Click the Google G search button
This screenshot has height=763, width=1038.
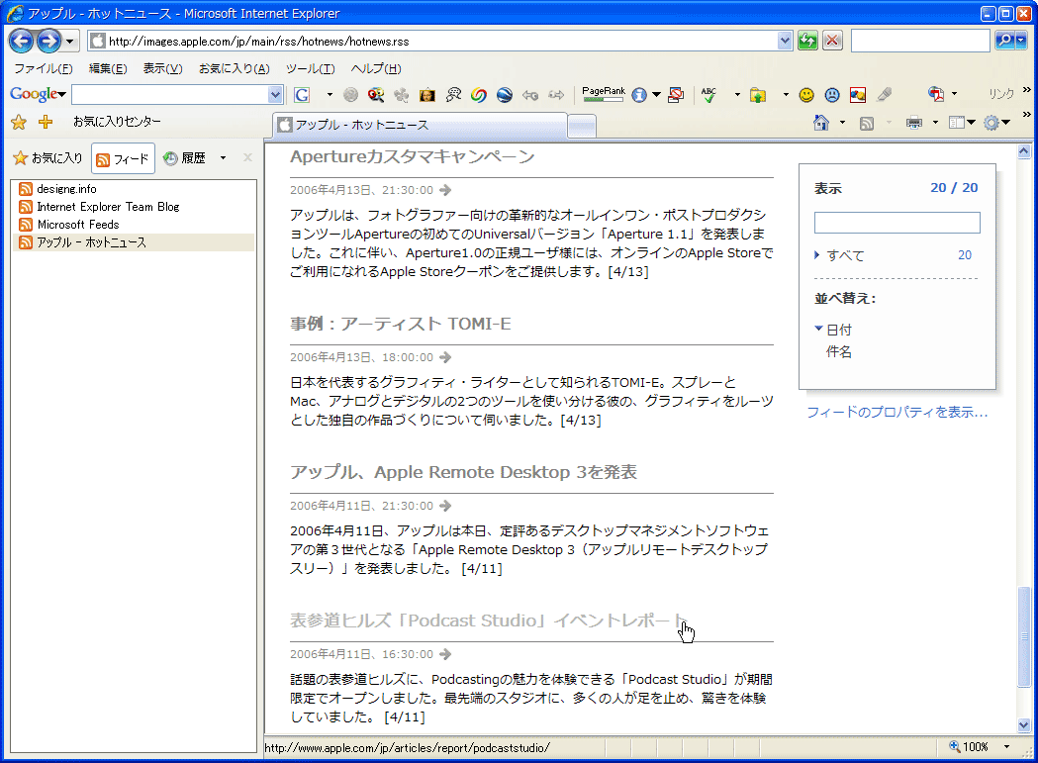(x=302, y=95)
